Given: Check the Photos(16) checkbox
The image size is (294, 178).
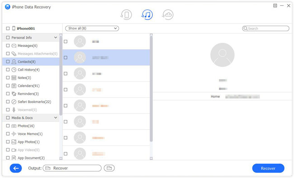Looking at the screenshot, I should [x=8, y=126].
